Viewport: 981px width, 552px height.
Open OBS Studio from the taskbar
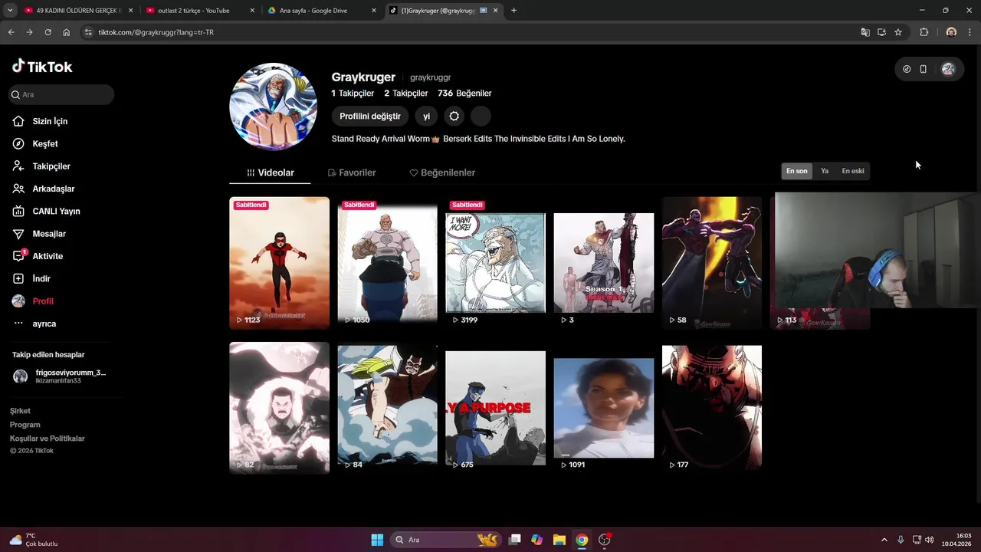(605, 540)
